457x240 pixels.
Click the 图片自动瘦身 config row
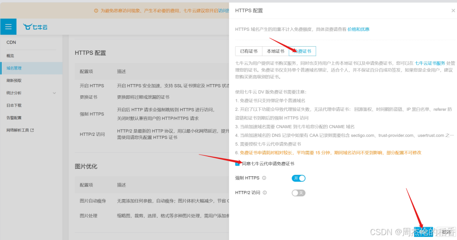coord(152,201)
